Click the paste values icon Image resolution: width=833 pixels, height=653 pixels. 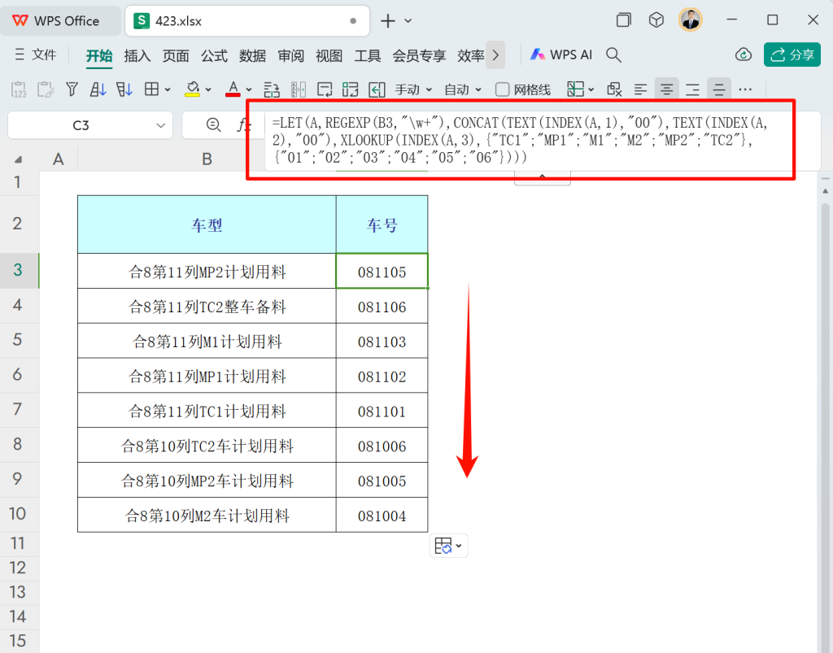[19, 89]
